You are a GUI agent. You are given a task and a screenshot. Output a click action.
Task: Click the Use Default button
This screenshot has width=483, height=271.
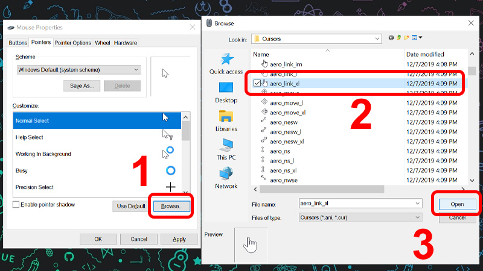point(129,207)
